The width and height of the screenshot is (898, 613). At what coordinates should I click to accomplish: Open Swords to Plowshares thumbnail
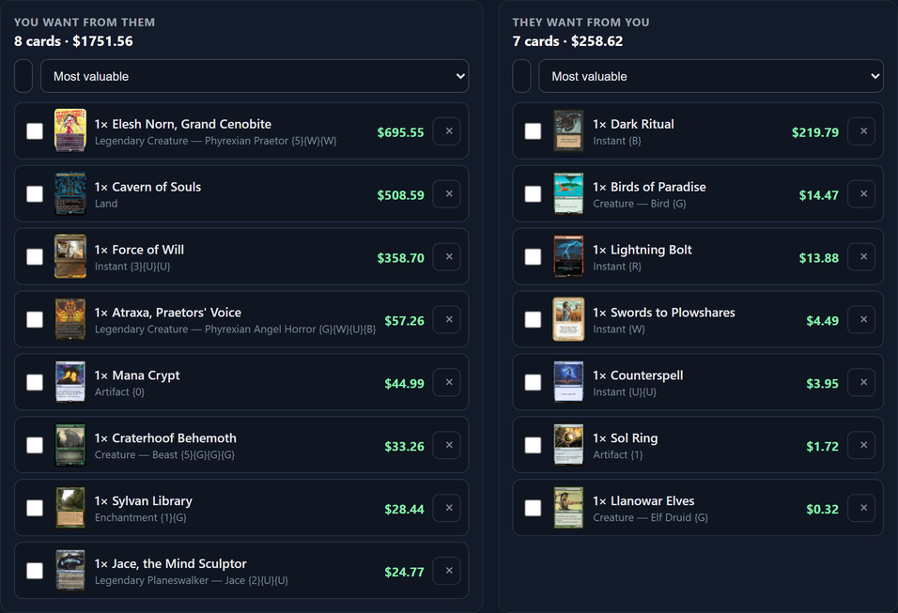[568, 319]
